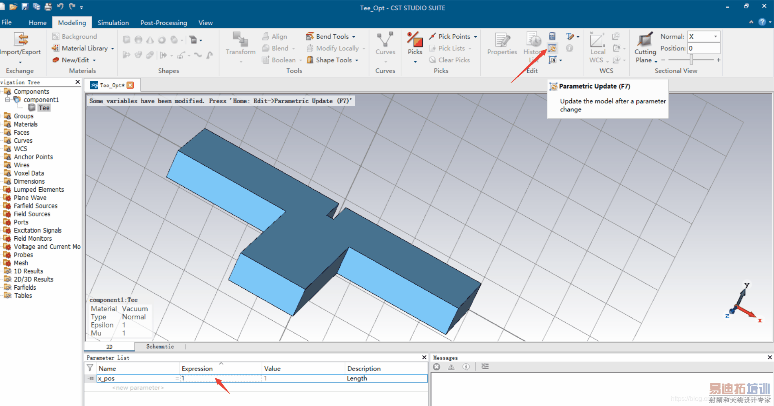Sort parameters by Expression column header
Image resolution: width=774 pixels, height=406 pixels.
point(221,368)
